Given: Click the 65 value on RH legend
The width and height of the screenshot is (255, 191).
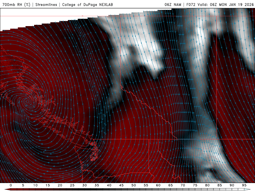Looking at the screenshot, I should coord(170,185).
